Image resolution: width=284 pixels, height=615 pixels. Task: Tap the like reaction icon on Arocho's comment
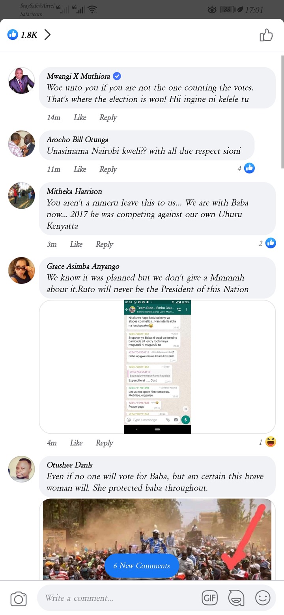coord(249,168)
